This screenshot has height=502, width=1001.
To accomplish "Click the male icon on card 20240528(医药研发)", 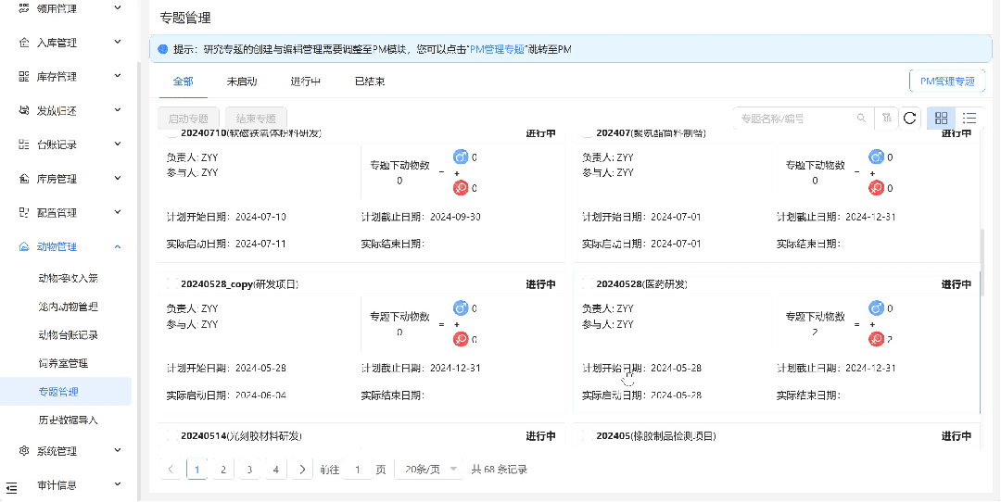I will point(877,308).
